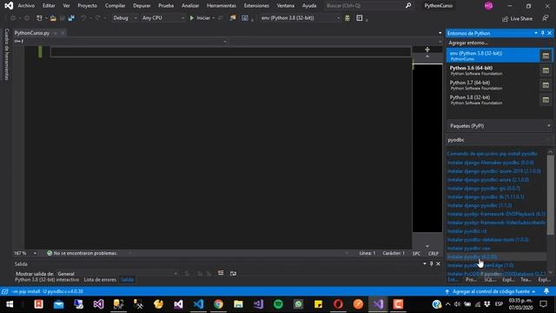The width and height of the screenshot is (556, 313).
Task: Open the Depurar menu
Action: click(x=142, y=6)
